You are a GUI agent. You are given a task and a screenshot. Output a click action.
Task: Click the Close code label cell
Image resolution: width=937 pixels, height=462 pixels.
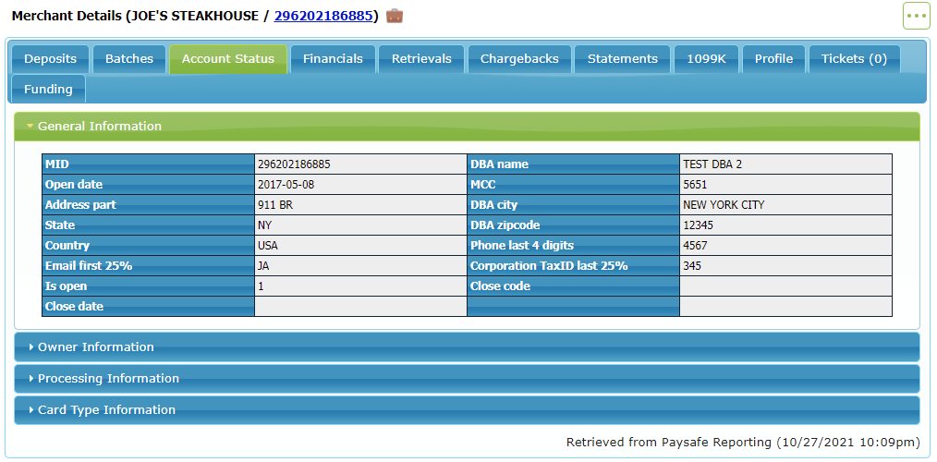click(573, 286)
